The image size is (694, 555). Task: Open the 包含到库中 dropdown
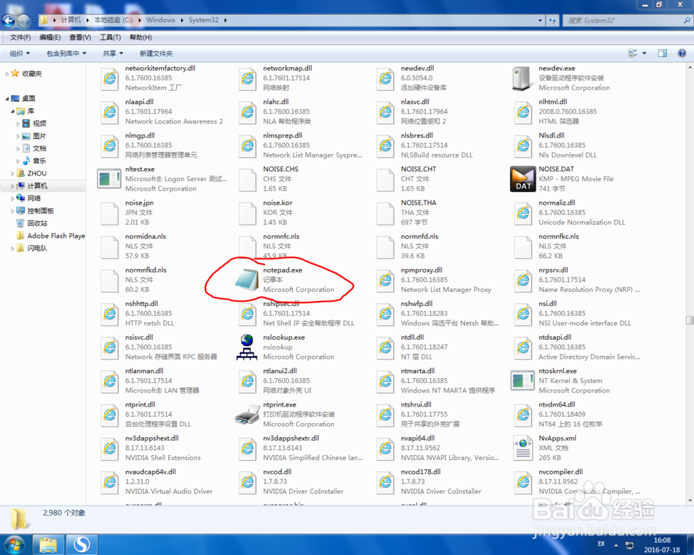[67, 53]
